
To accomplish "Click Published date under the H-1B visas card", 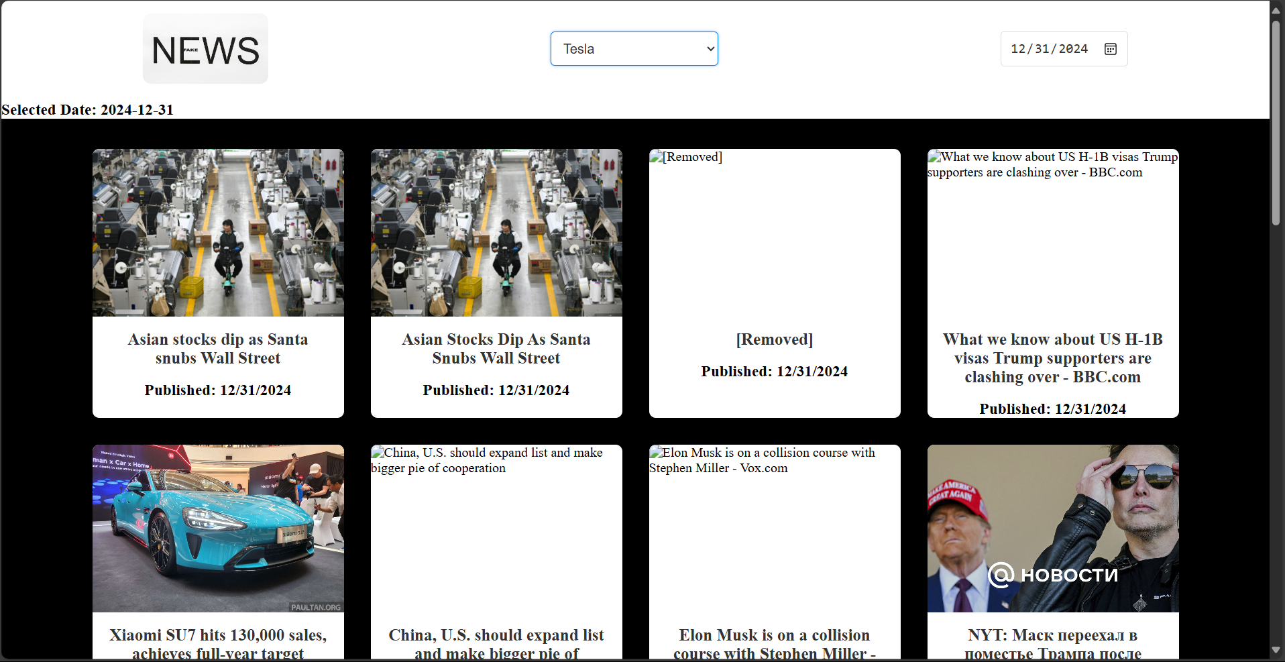I will (1053, 409).
